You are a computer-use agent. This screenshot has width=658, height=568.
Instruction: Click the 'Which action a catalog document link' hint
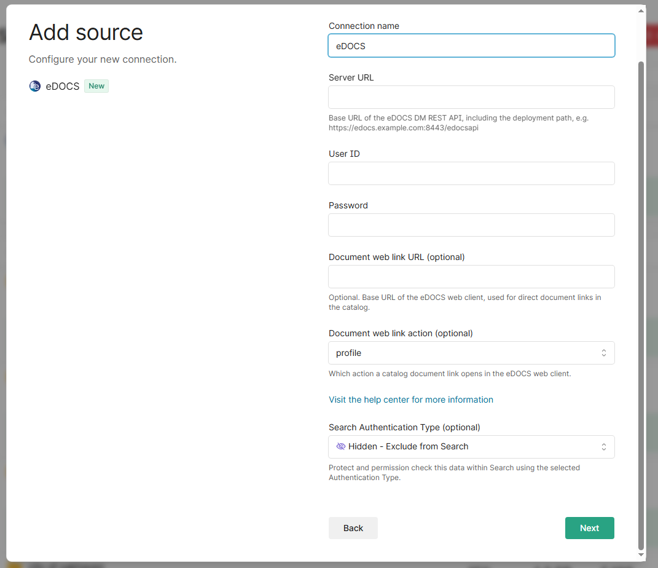(450, 374)
